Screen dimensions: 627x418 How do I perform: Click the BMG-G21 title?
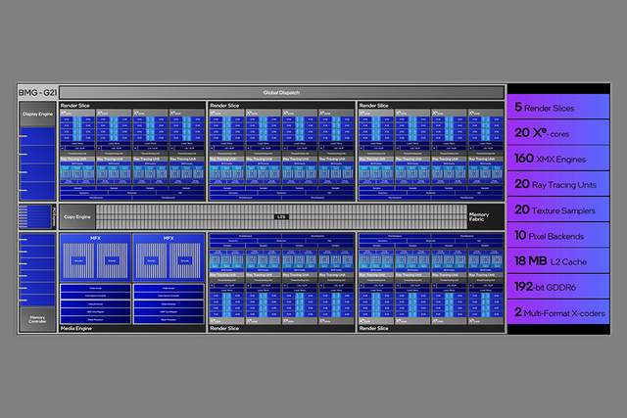[x=35, y=92]
